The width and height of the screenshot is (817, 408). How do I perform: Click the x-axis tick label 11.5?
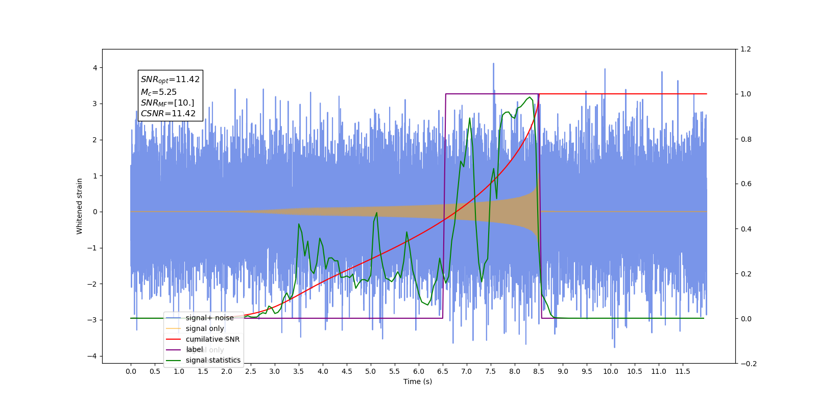coord(682,371)
